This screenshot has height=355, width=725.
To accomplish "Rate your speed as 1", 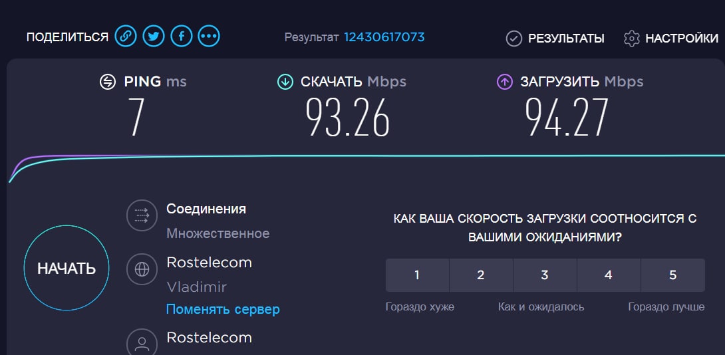I will coord(417,275).
